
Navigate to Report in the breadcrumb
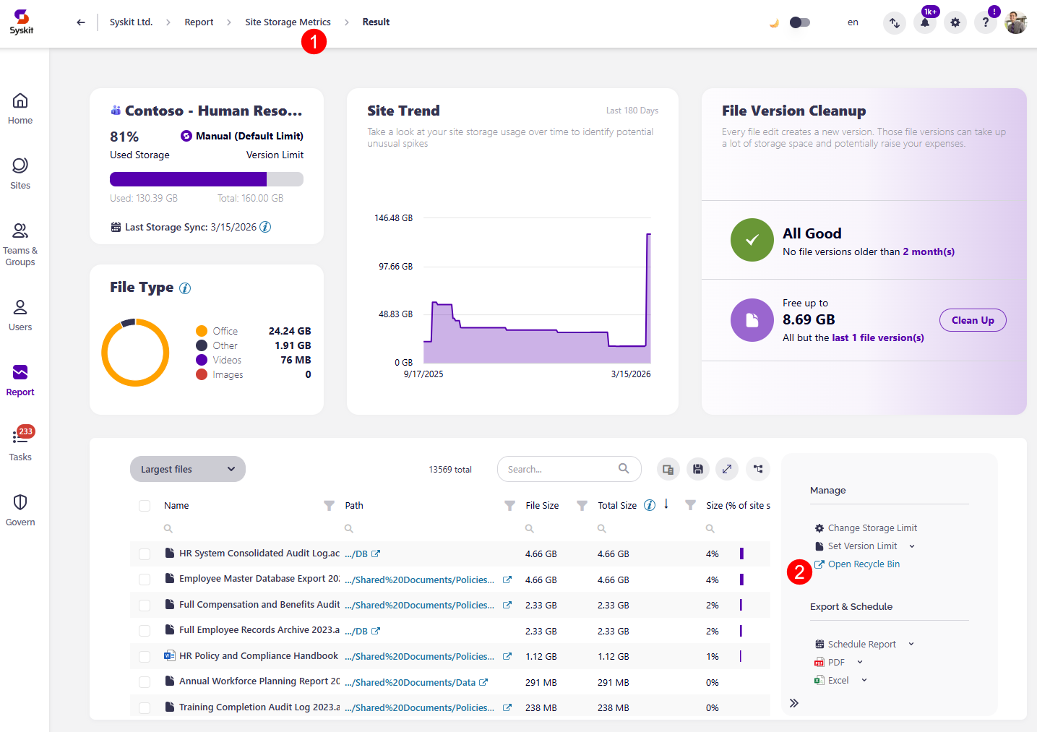(199, 22)
